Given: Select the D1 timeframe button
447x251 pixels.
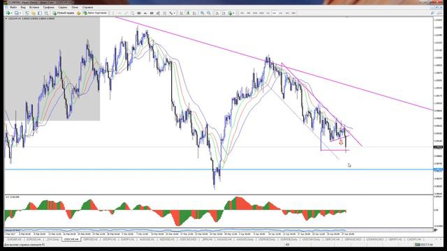Looking at the screenshot, I should coord(281,13).
